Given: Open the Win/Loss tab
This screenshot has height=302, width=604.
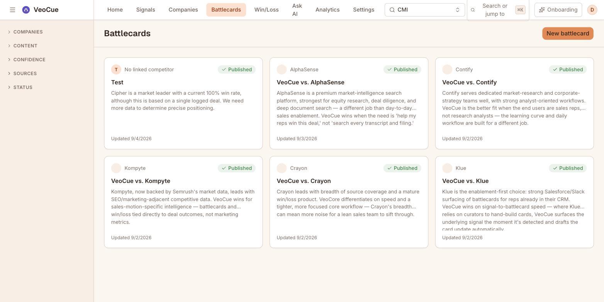Looking at the screenshot, I should coord(266,10).
